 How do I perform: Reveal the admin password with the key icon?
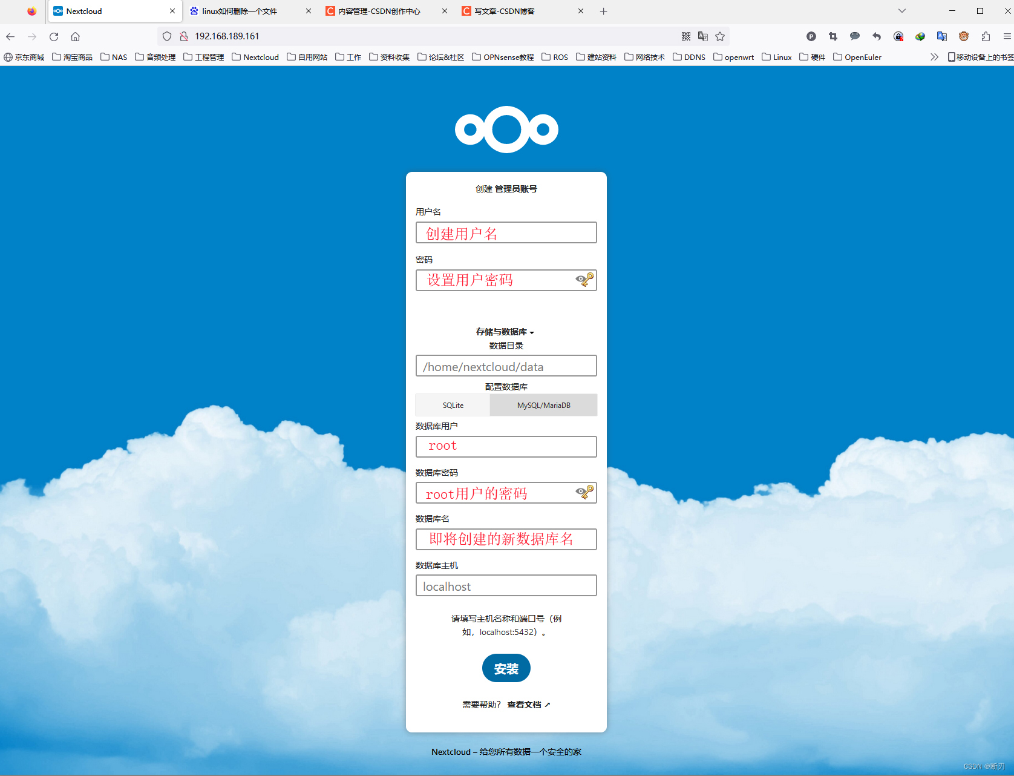[583, 280]
